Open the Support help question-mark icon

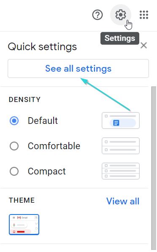click(97, 15)
